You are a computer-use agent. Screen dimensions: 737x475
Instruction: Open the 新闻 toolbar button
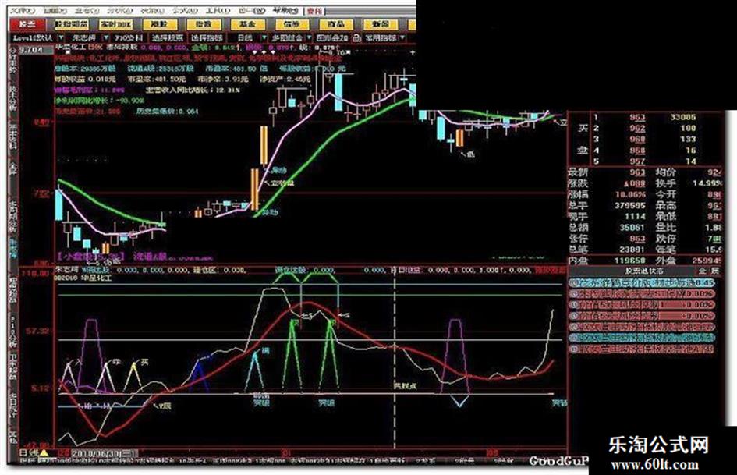tap(380, 24)
